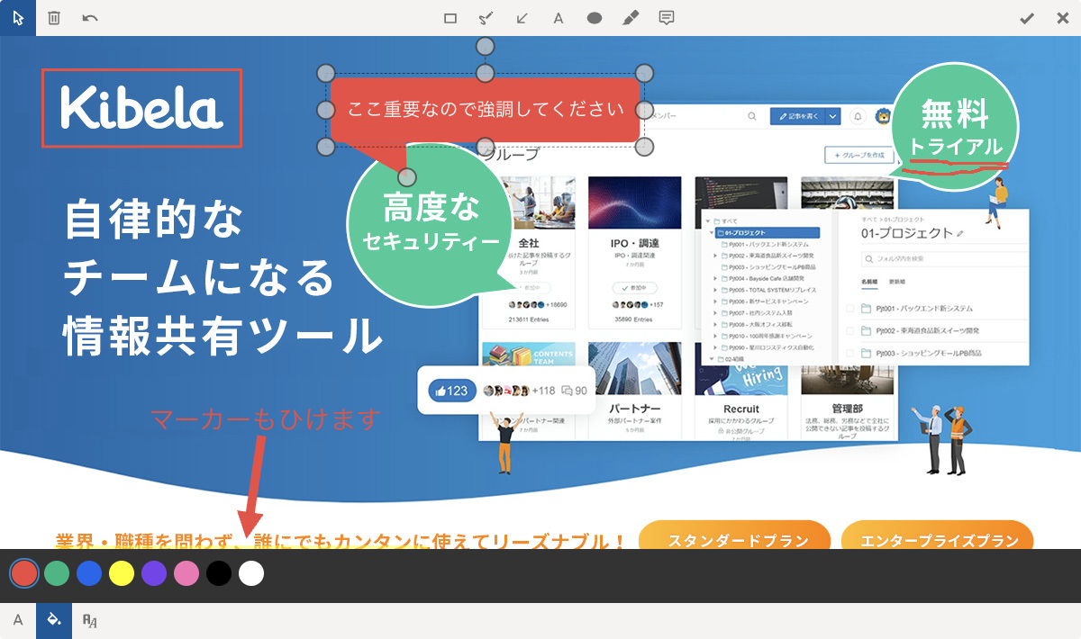Select the 01-プロジェクト folder in the tree
The width and height of the screenshot is (1081, 639).
pos(766,232)
